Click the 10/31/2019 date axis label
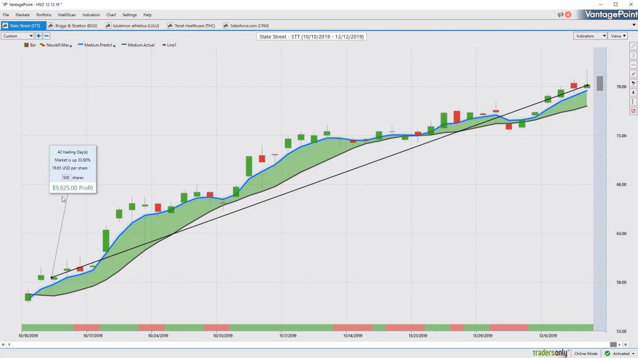638x358 pixels. [x=223, y=336]
